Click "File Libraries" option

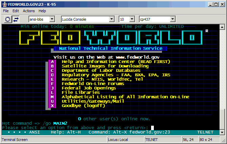coord(81,92)
